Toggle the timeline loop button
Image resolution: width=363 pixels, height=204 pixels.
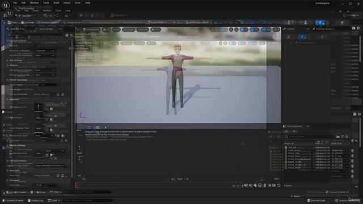tap(278, 185)
